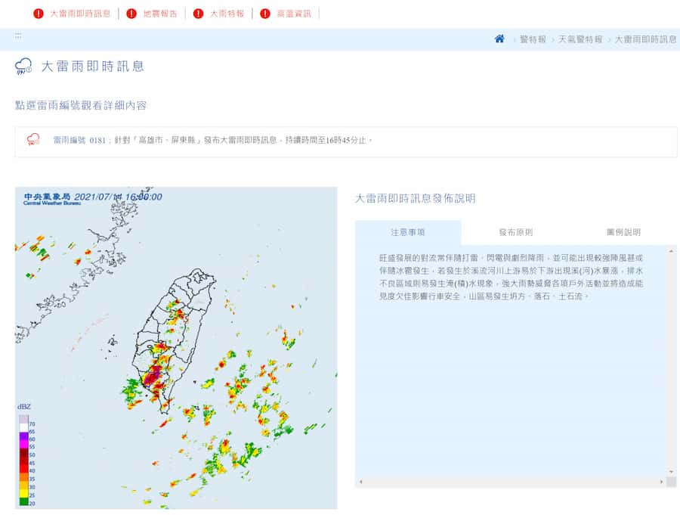Open the 地震報告 alert link

click(x=160, y=14)
